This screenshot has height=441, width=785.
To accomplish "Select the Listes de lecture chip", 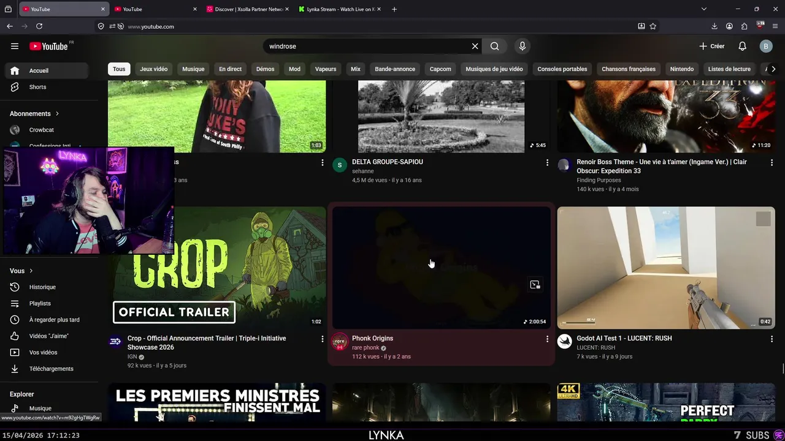I will pyautogui.click(x=729, y=69).
